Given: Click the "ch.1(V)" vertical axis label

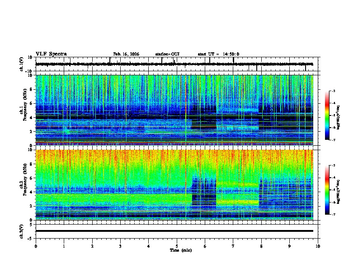Looking at the screenshot, I should pos(22,64).
